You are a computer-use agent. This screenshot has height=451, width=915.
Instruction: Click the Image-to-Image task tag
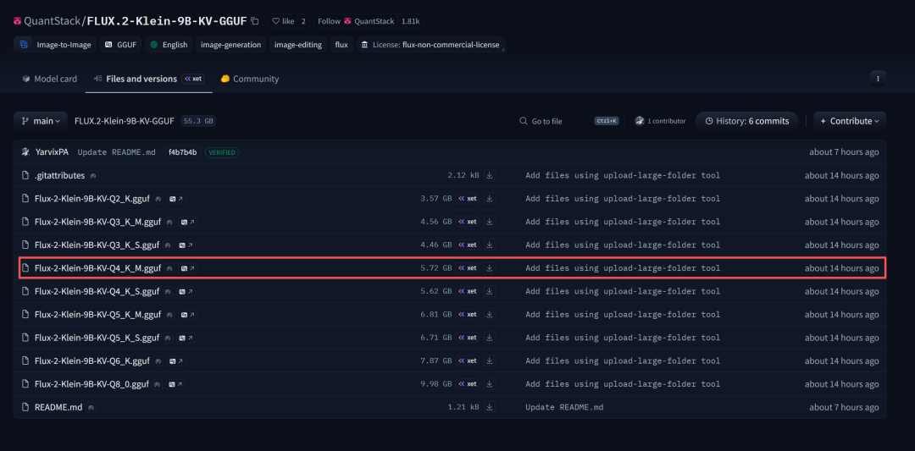(x=54, y=45)
